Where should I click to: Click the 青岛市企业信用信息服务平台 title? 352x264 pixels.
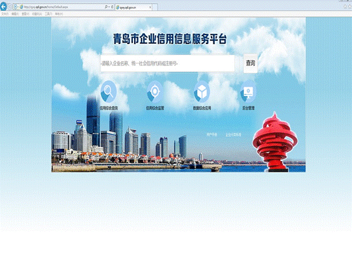coord(170,39)
